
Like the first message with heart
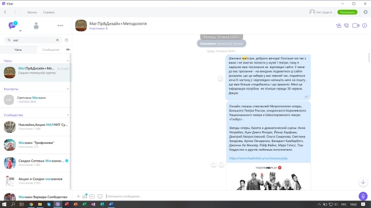pos(220,77)
